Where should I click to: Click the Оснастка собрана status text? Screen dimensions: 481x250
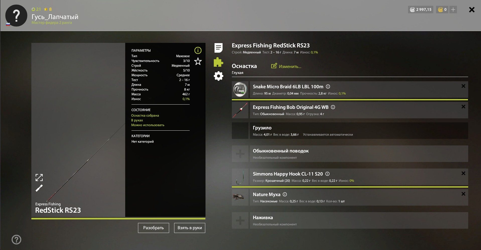coord(145,116)
